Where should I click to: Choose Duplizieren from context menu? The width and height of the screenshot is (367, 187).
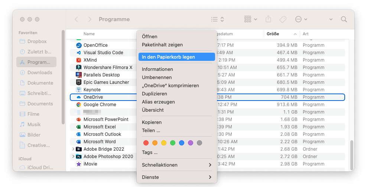click(x=177, y=94)
